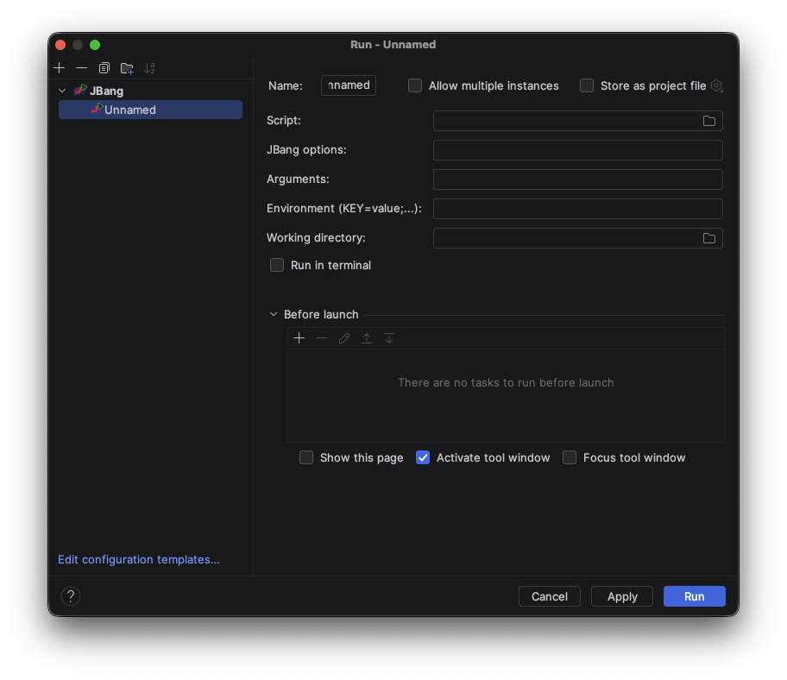787x680 pixels.
Task: Copy the selected configuration
Action: click(104, 68)
